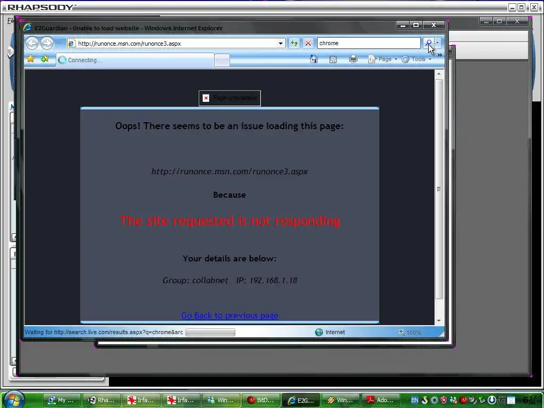Click the EN language indicator in tray
This screenshot has width=544, height=408.
coord(414,400)
